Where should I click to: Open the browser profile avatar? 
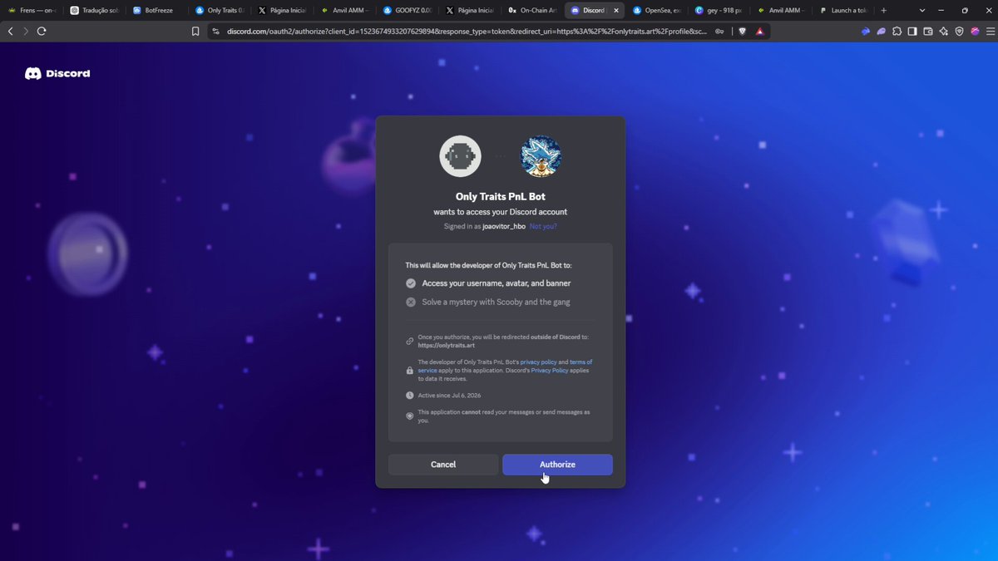coord(976,32)
